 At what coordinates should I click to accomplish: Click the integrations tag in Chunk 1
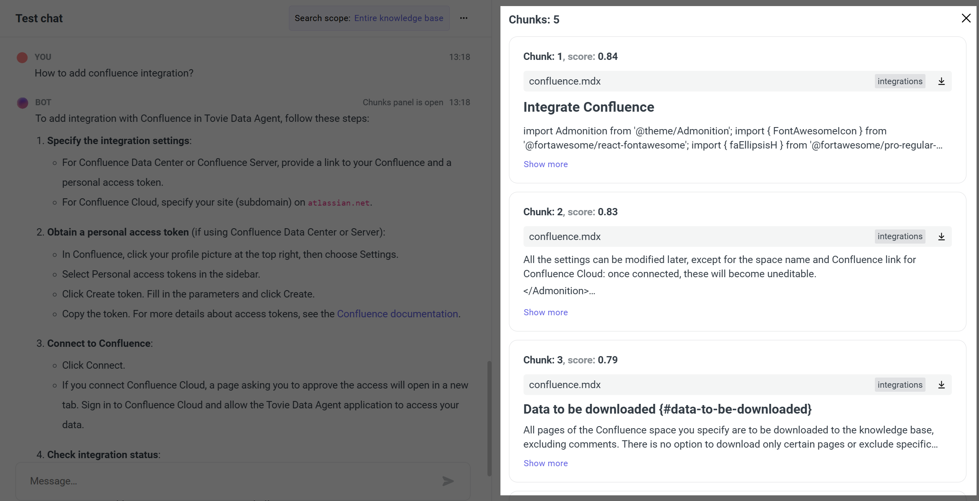pos(900,81)
